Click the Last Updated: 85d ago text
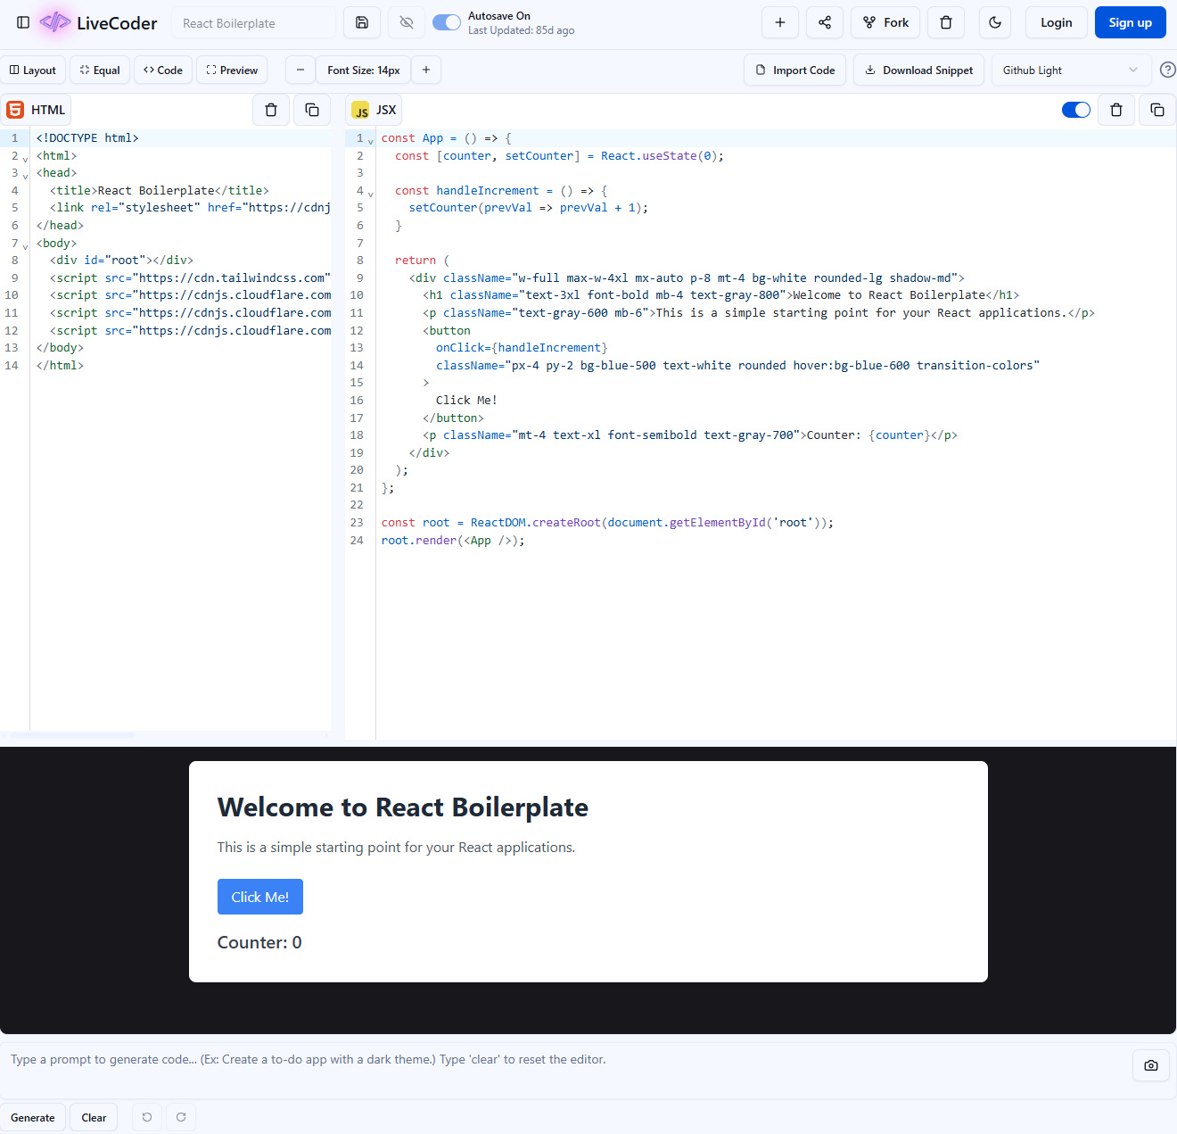 521,30
